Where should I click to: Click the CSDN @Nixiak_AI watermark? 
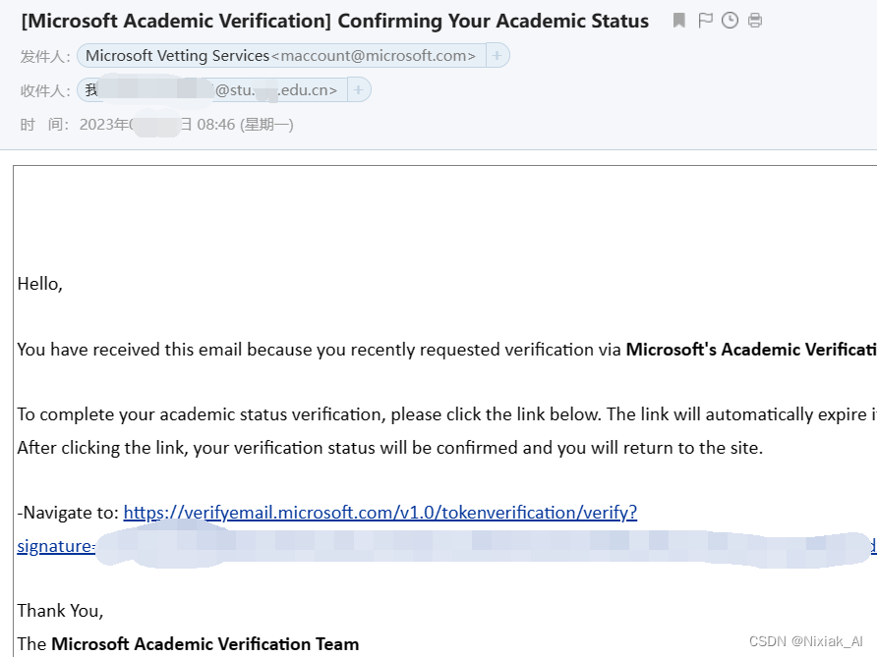(x=805, y=641)
